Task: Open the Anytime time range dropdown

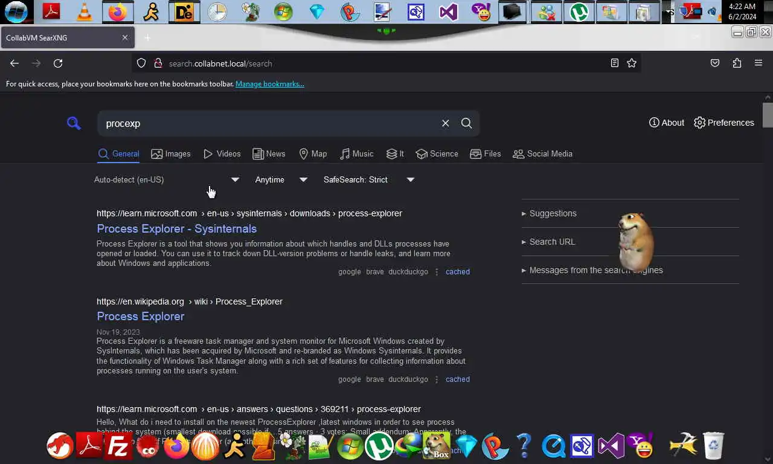Action: tap(281, 179)
